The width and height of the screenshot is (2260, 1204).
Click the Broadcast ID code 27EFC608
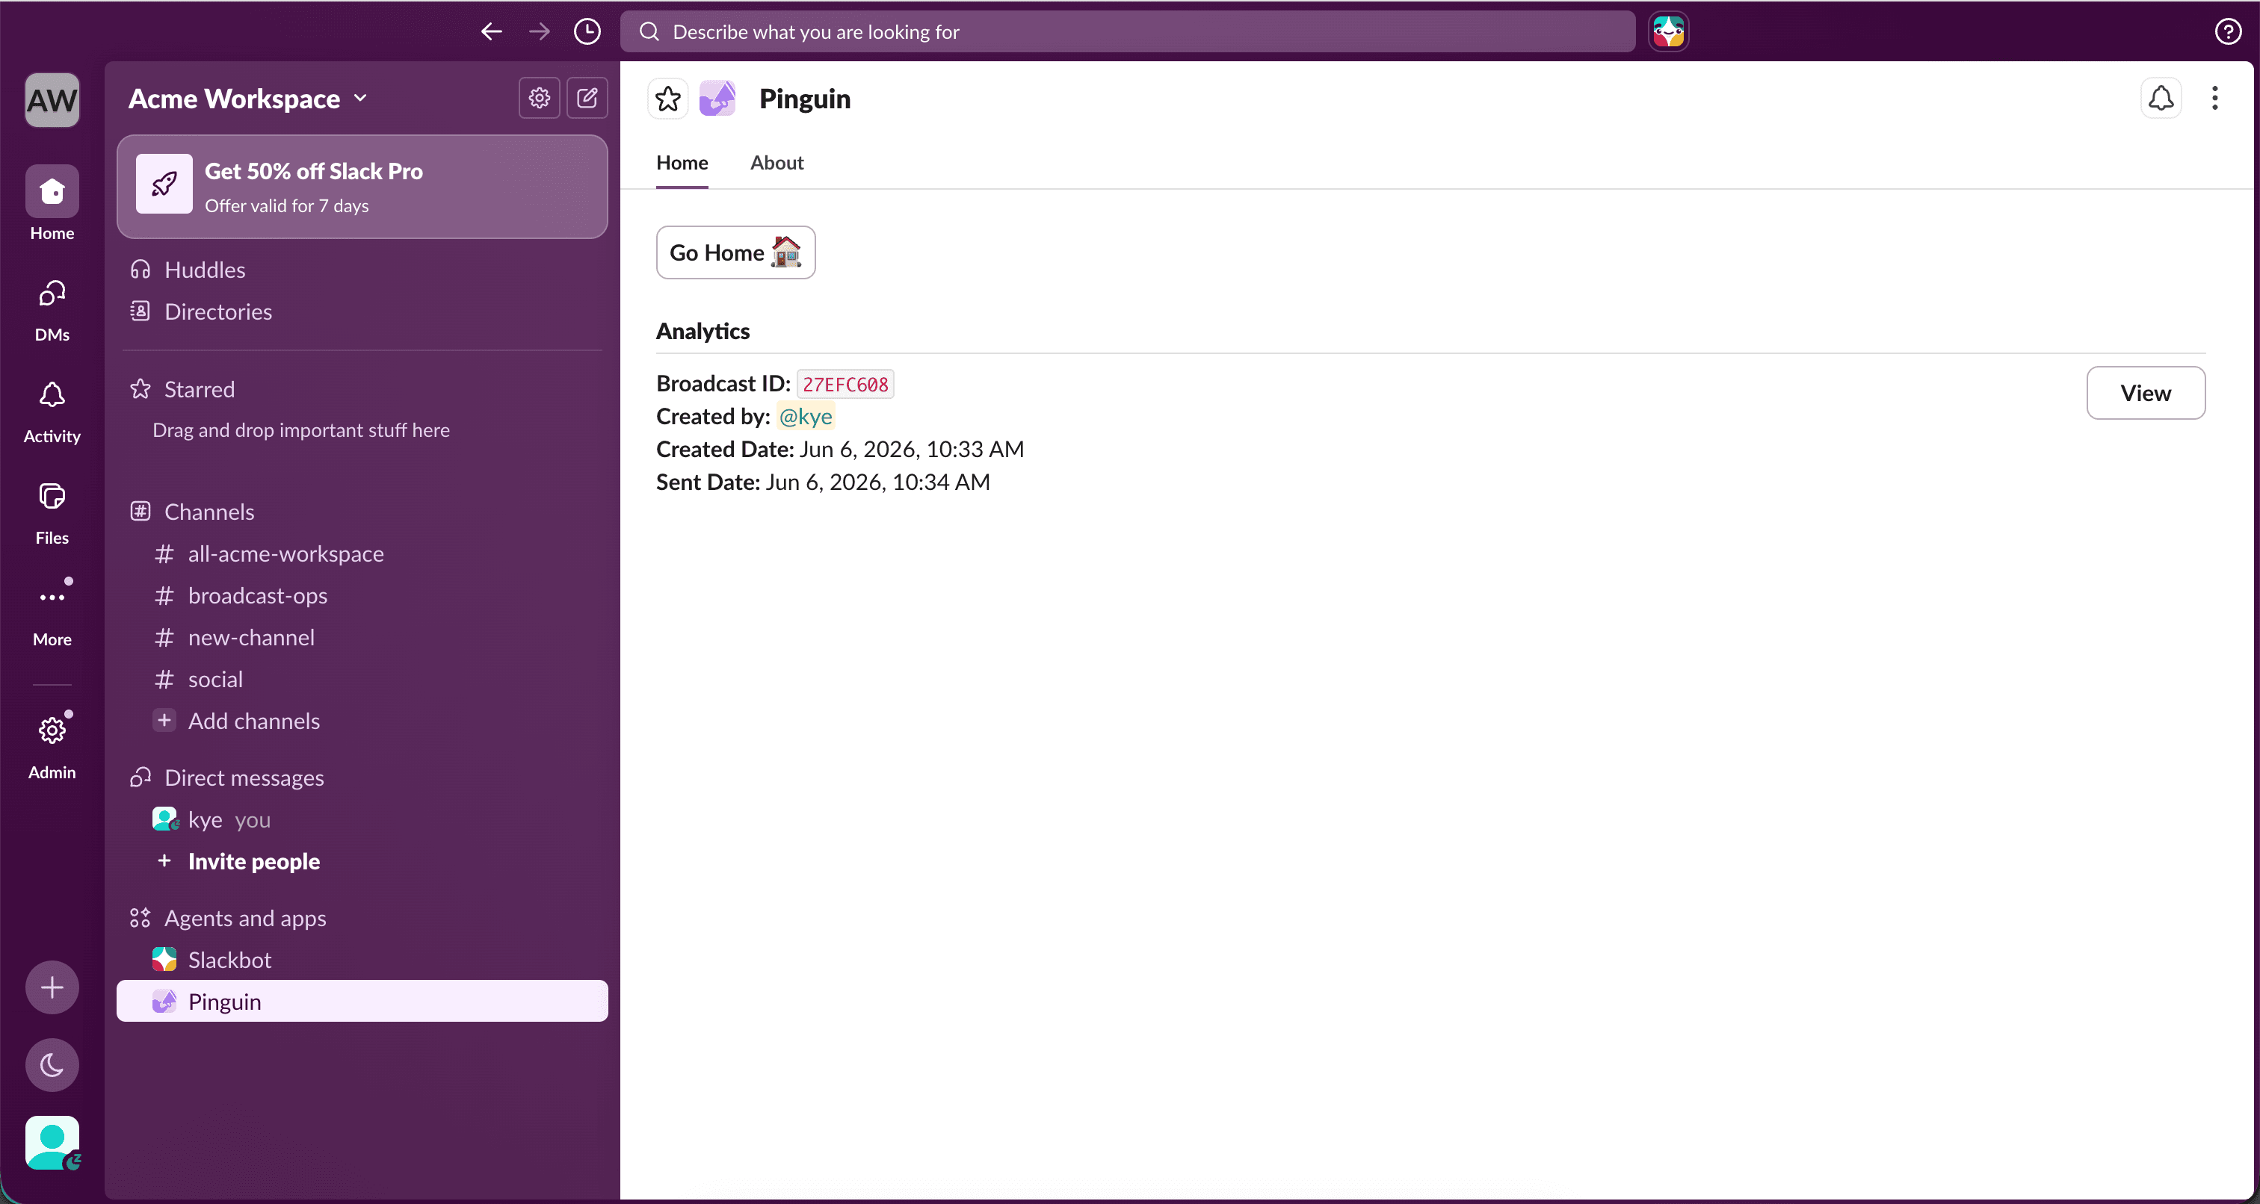tap(845, 384)
